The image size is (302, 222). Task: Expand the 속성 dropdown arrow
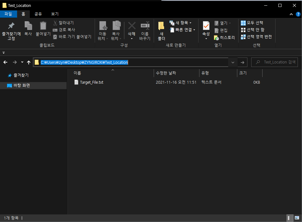[x=206, y=39]
